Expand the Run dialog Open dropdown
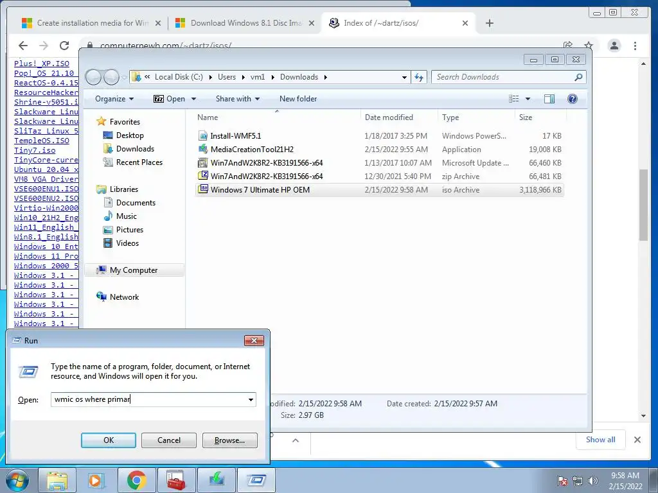Viewport: 658px width, 493px height. coord(251,399)
